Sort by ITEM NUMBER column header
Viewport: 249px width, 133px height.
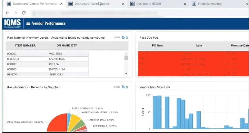25,46
